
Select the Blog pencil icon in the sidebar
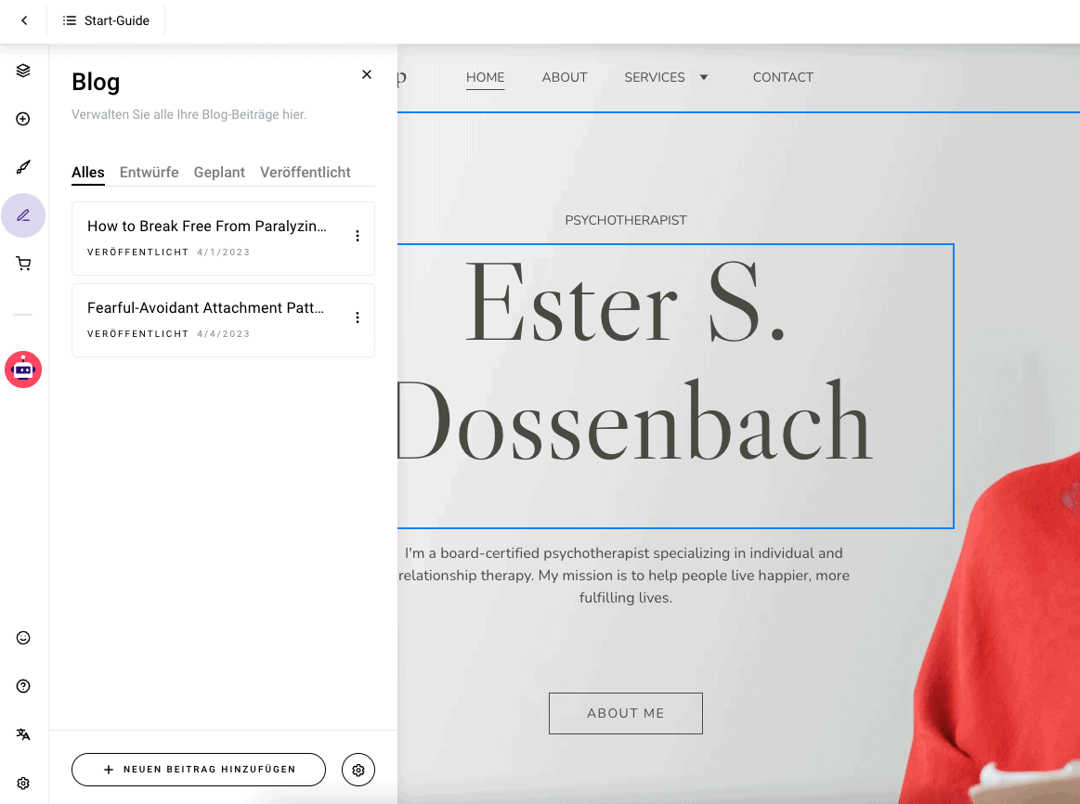(23, 215)
